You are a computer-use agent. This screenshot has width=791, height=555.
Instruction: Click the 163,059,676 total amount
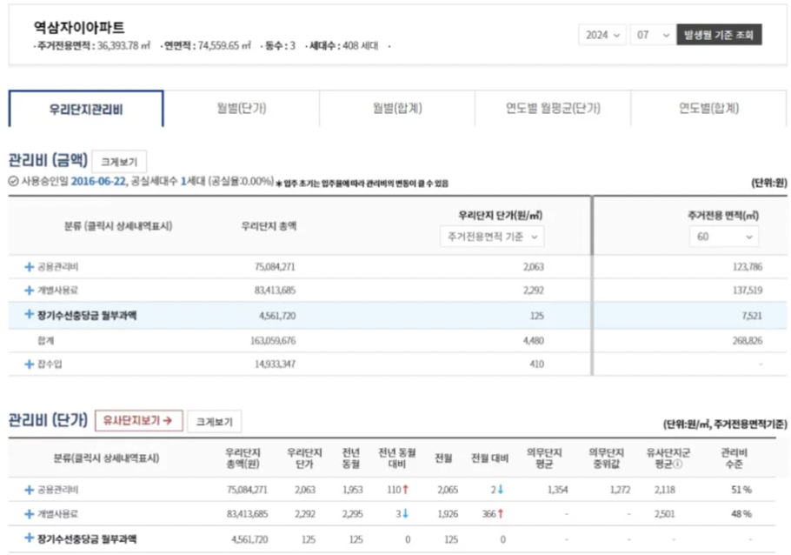pos(273,341)
